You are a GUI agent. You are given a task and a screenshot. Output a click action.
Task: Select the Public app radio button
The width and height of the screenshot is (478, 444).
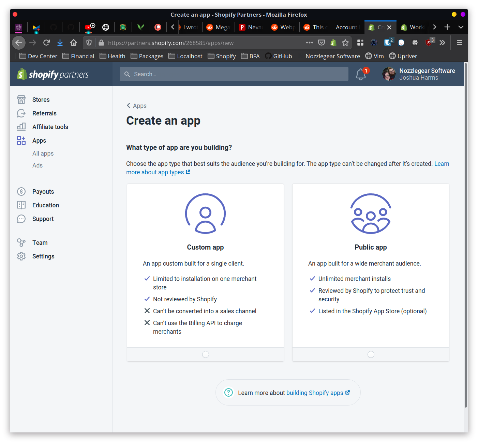click(371, 354)
